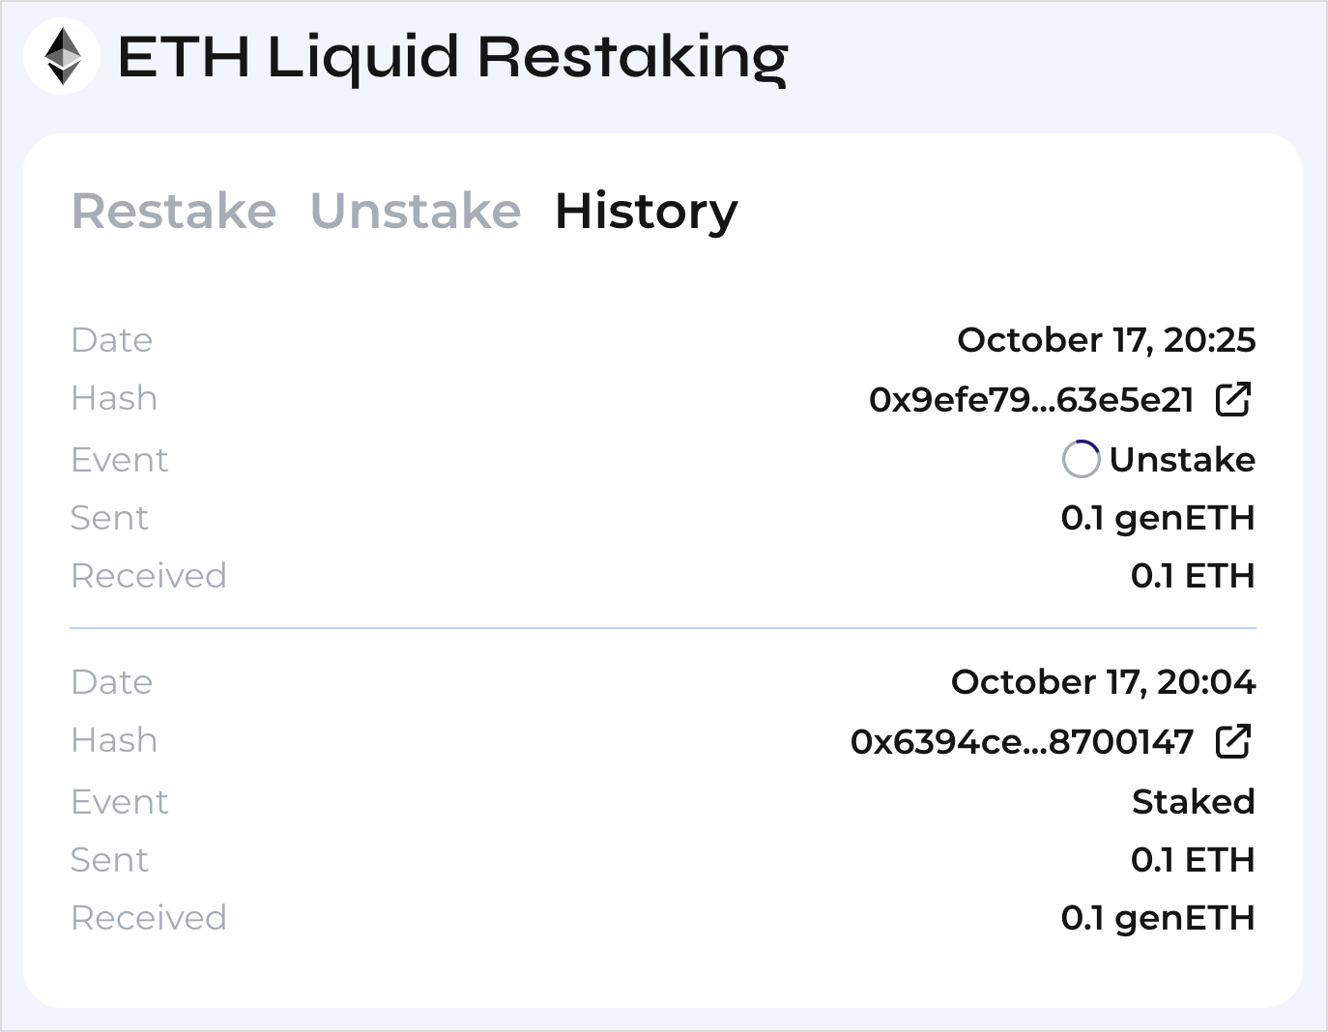Click transaction hash 0x9efe79...63e5e21
This screenshot has height=1032, width=1328.
(x=1031, y=399)
